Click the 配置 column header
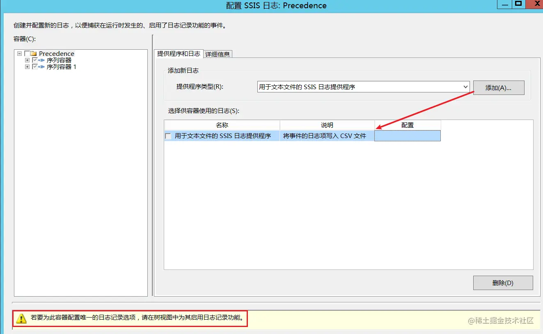This screenshot has width=543, height=334. (x=408, y=125)
